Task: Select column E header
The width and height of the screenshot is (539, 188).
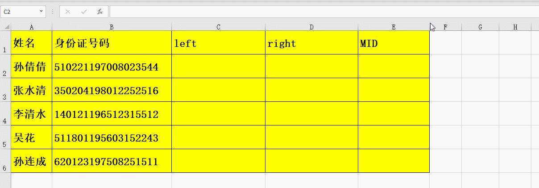Action: (x=394, y=27)
